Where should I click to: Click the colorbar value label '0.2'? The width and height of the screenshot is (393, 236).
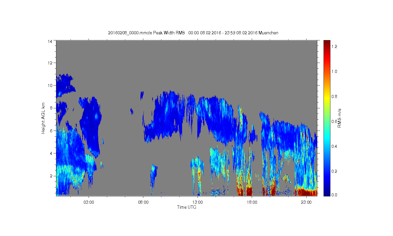pyautogui.click(x=334, y=171)
